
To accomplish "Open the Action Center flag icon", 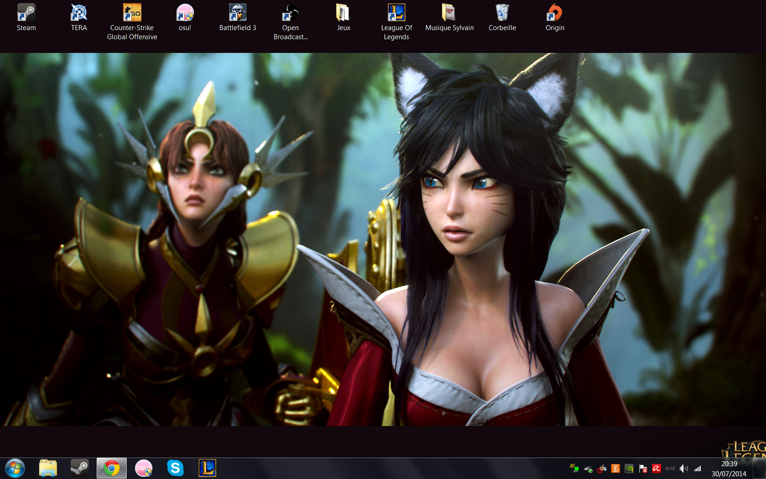I will tap(643, 468).
